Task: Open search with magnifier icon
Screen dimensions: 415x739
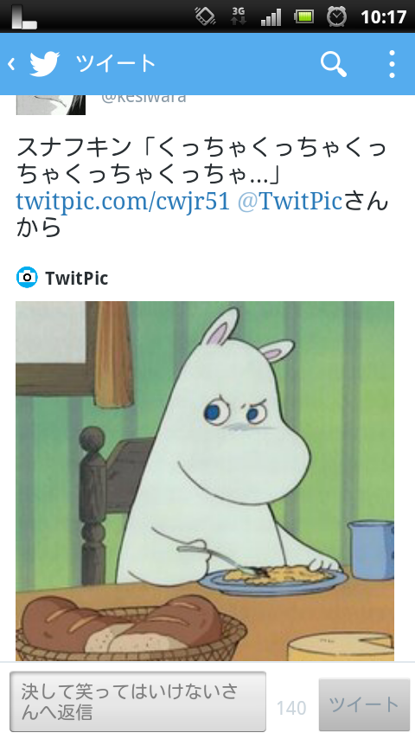Action: pos(334,64)
